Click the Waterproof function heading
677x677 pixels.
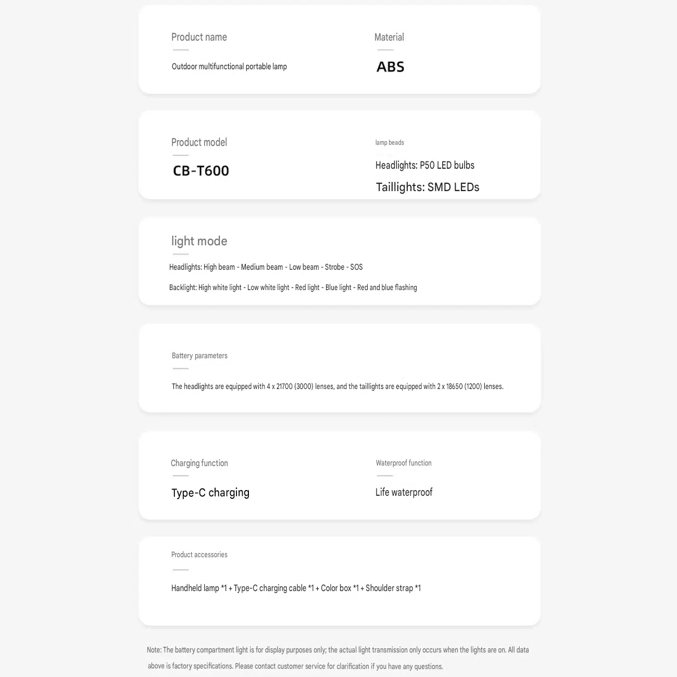pyautogui.click(x=404, y=463)
